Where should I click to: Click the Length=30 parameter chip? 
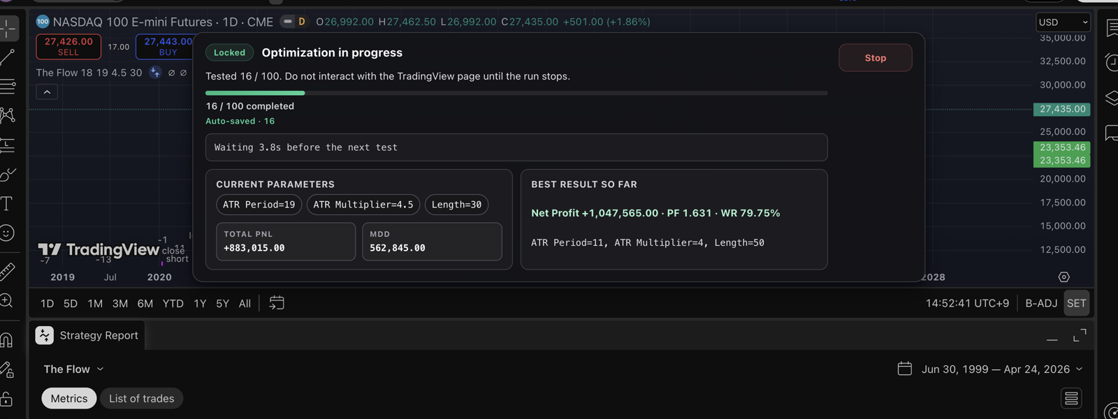456,205
